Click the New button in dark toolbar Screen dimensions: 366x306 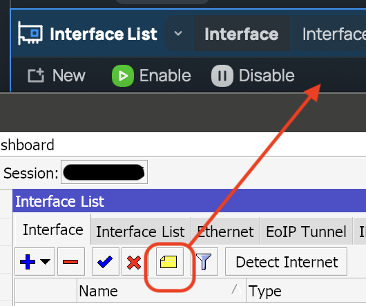[x=57, y=75]
